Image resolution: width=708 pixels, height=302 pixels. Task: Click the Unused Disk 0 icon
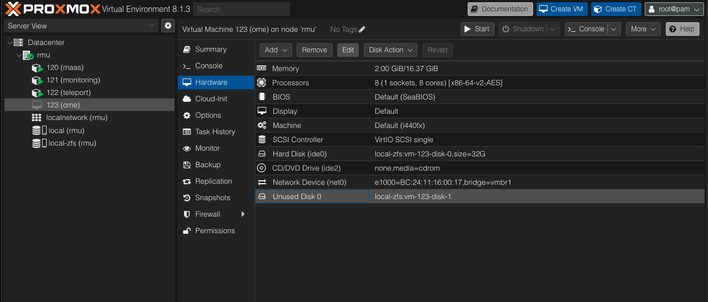[x=262, y=196]
